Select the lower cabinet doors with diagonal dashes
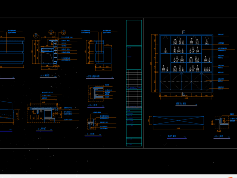Viewport: 237px width, 178px height. point(186,82)
